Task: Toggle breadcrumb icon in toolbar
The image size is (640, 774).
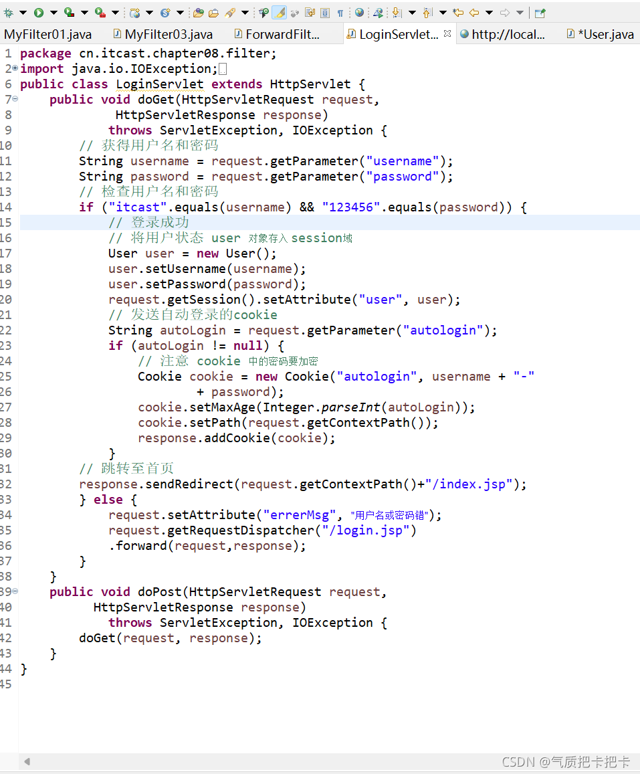Action: click(263, 13)
